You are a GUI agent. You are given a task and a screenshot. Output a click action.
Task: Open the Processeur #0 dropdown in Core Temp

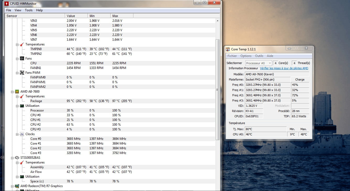click(258, 63)
